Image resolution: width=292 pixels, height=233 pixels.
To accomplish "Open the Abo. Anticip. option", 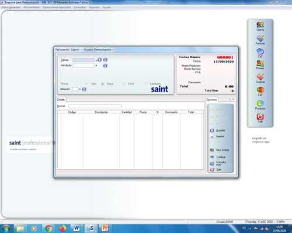I will pyautogui.click(x=220, y=150).
